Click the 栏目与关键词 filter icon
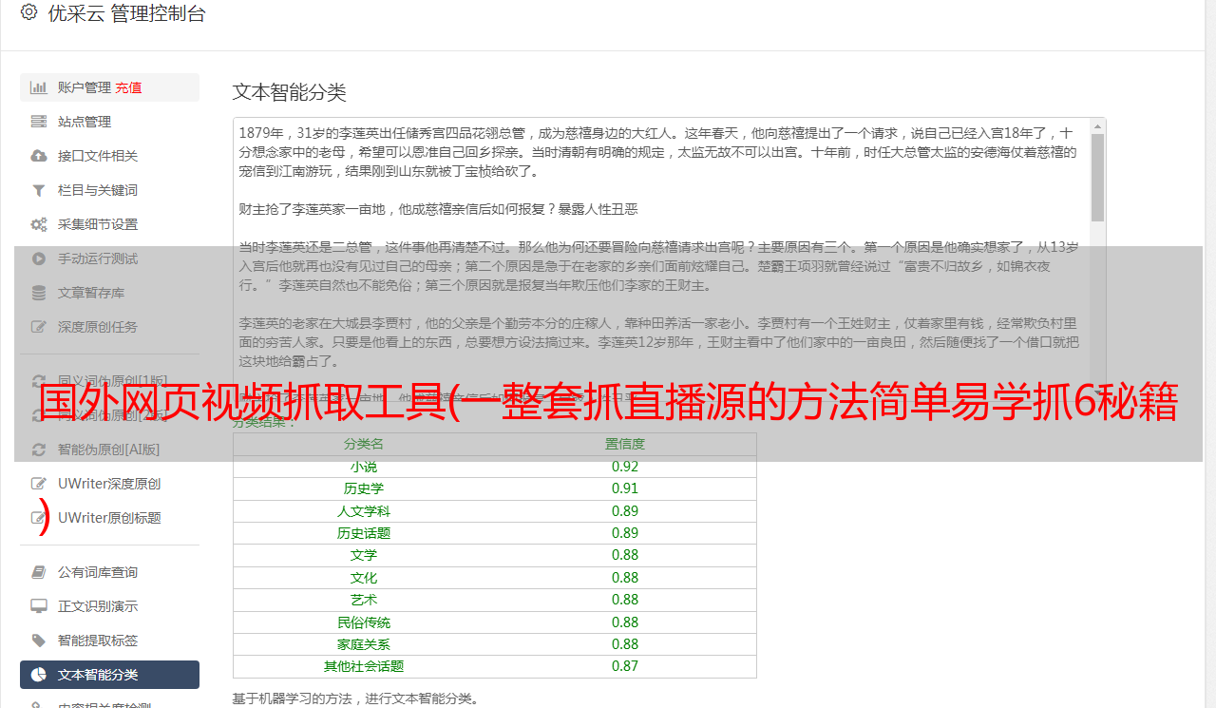The width and height of the screenshot is (1216, 708). coord(39,190)
